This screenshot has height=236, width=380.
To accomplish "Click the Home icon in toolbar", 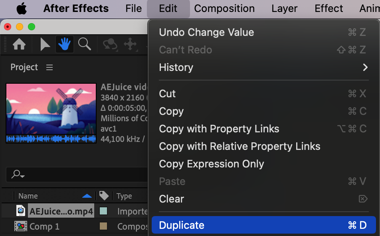I will (19, 45).
